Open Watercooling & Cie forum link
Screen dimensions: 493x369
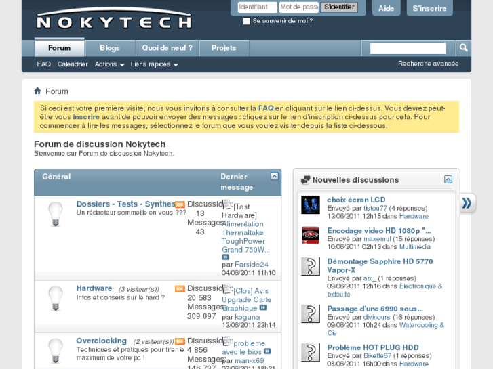click(386, 329)
